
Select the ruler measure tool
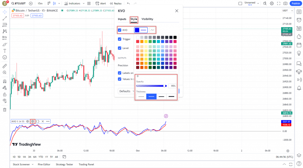coord(5,66)
